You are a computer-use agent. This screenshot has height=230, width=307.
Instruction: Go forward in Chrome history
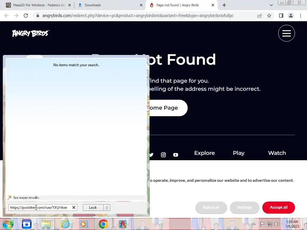[16, 16]
